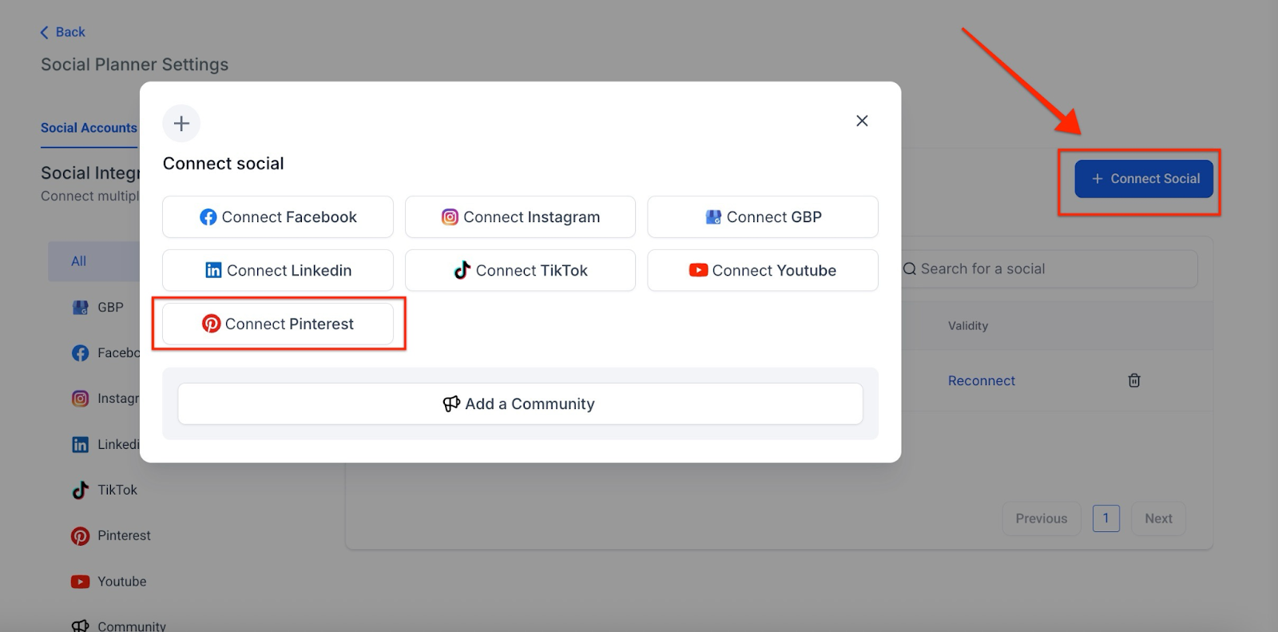Choose Connect GBP in the dialog
Viewport: 1278px width, 632px height.
click(x=763, y=217)
